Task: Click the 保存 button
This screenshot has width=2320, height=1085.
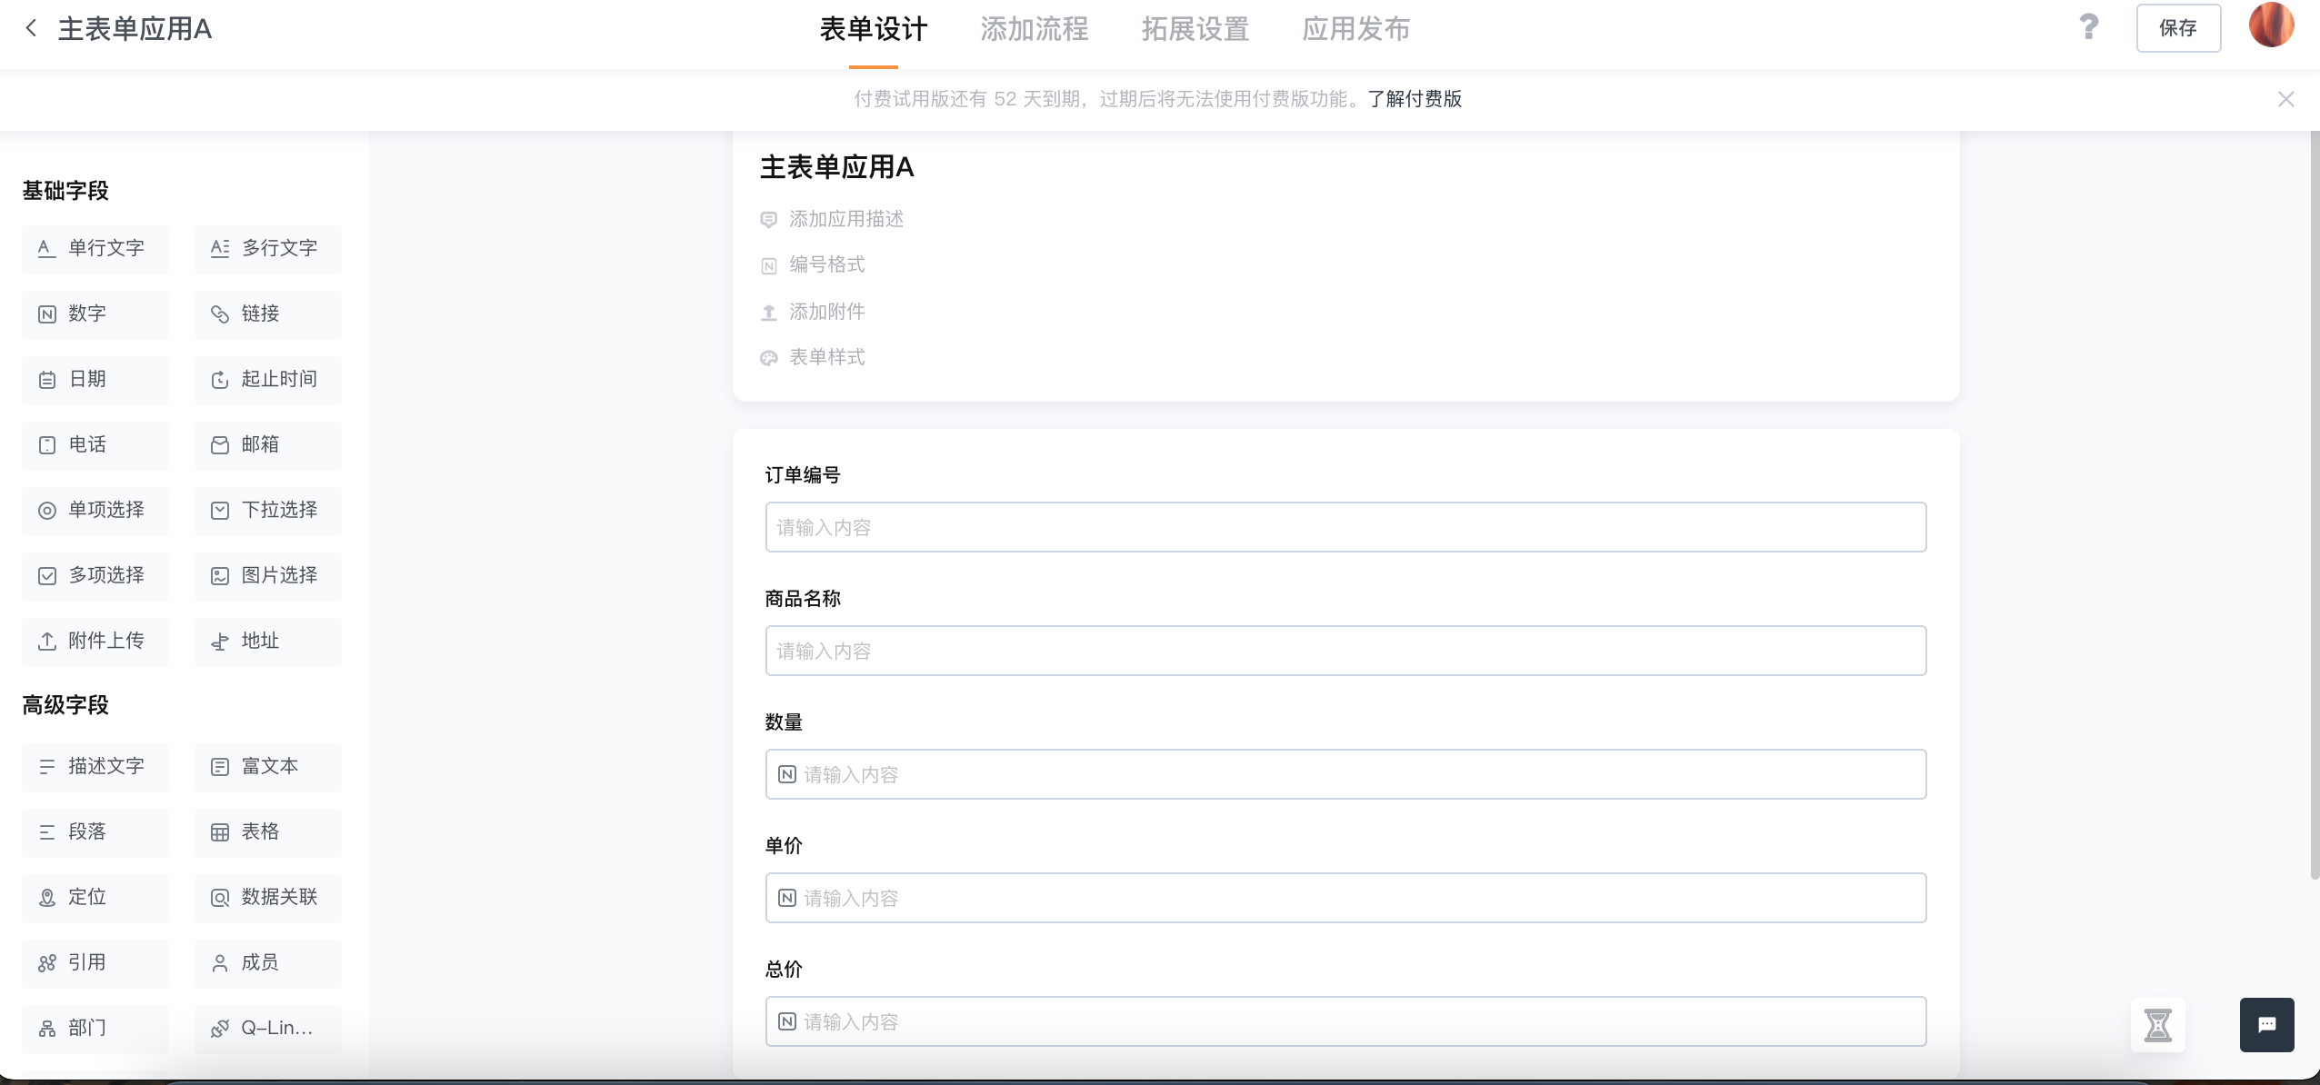Action: [x=2178, y=28]
